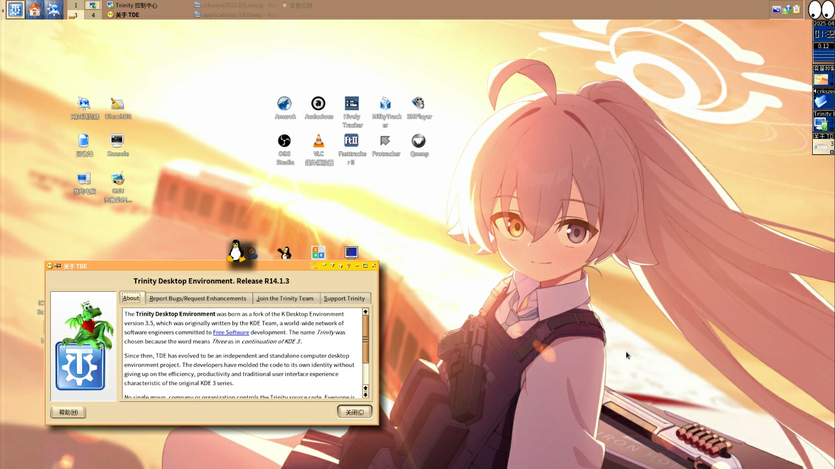Open the Klipper clipboard tray icon
Image resolution: width=835 pixels, height=469 pixels.
[796, 9]
